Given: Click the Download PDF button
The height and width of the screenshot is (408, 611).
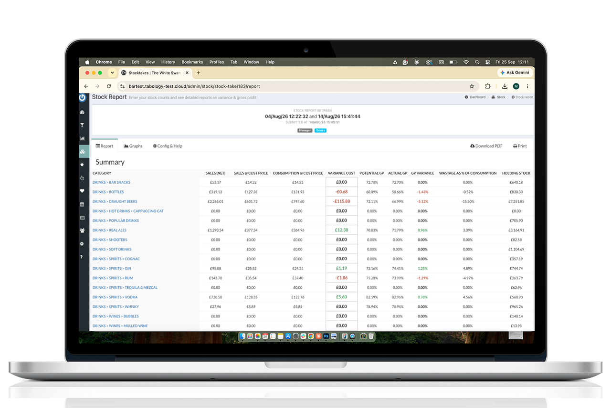Looking at the screenshot, I should point(486,146).
